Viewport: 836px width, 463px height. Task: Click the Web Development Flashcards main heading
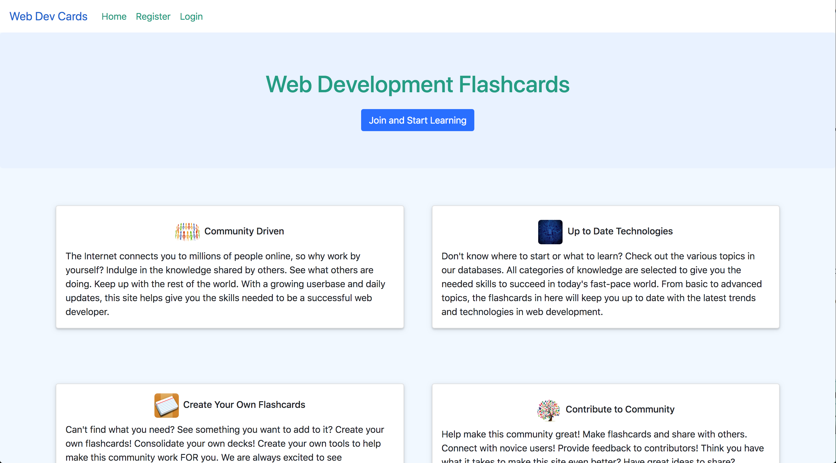click(417, 84)
